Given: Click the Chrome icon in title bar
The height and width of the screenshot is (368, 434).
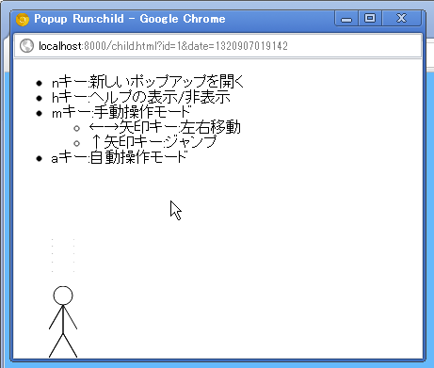Looking at the screenshot, I should point(23,20).
